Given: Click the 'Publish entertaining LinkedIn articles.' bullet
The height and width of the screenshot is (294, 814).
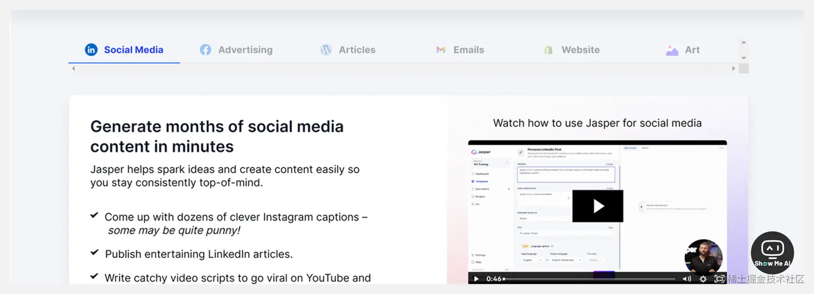Looking at the screenshot, I should tap(199, 254).
